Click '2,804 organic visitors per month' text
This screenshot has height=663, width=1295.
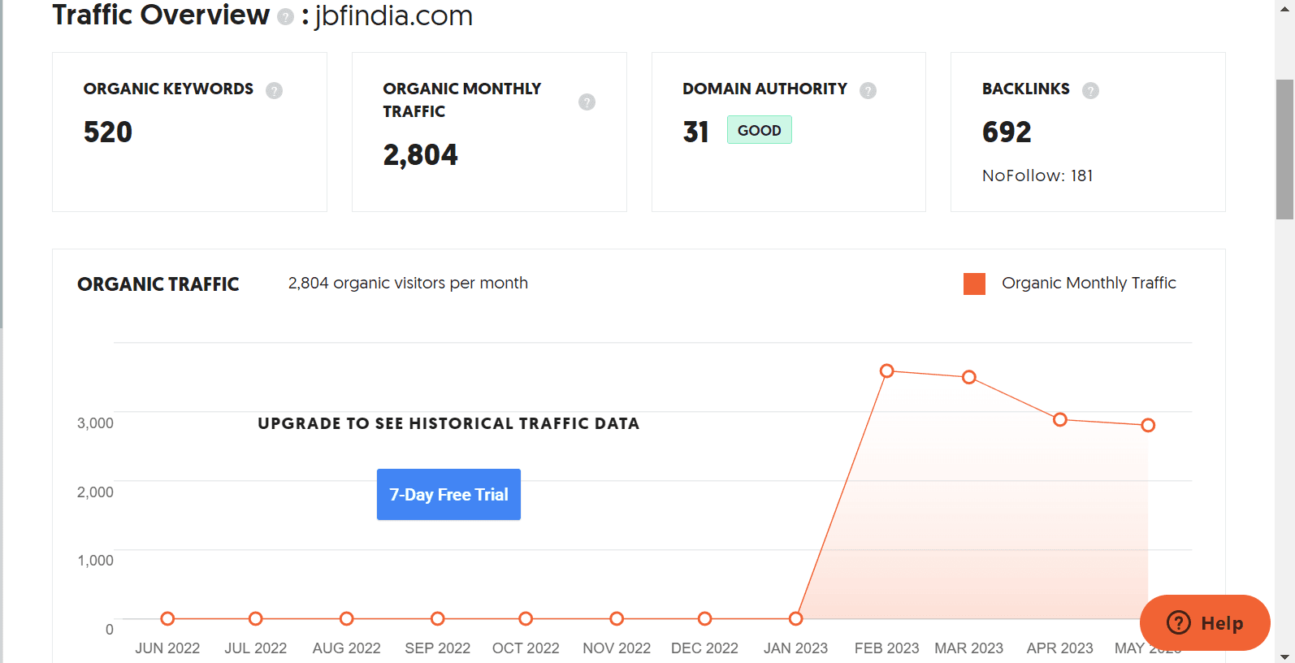pyautogui.click(x=408, y=283)
